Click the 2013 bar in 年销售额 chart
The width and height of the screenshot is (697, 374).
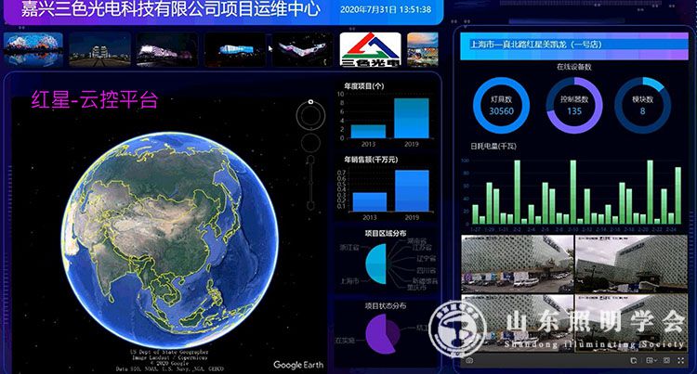point(368,200)
